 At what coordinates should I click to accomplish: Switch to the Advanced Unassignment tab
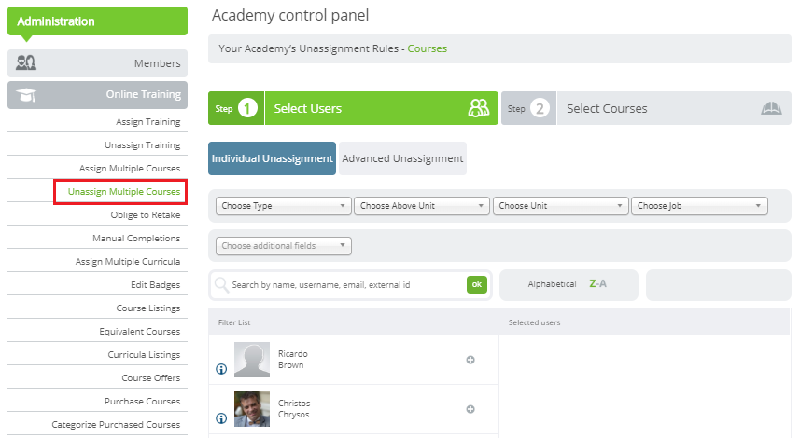[x=402, y=158]
